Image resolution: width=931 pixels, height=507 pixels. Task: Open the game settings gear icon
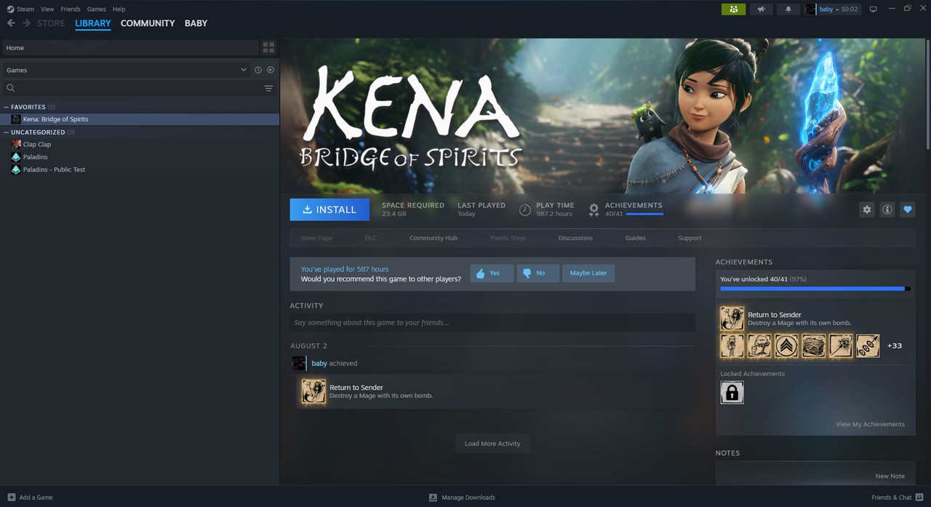tap(867, 209)
